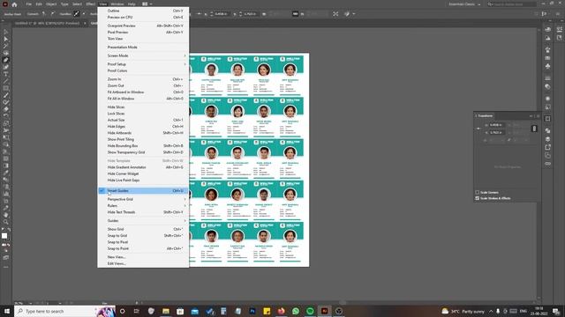
Task: Choose Presentation Mode
Action: click(143, 47)
